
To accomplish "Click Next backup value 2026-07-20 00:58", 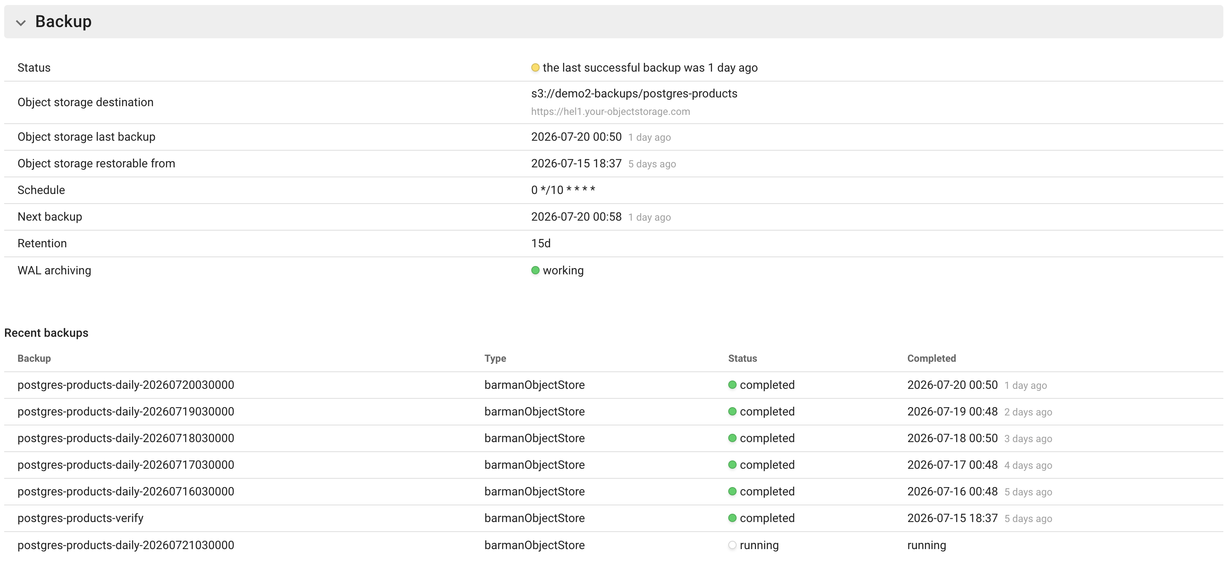I will coord(576,217).
